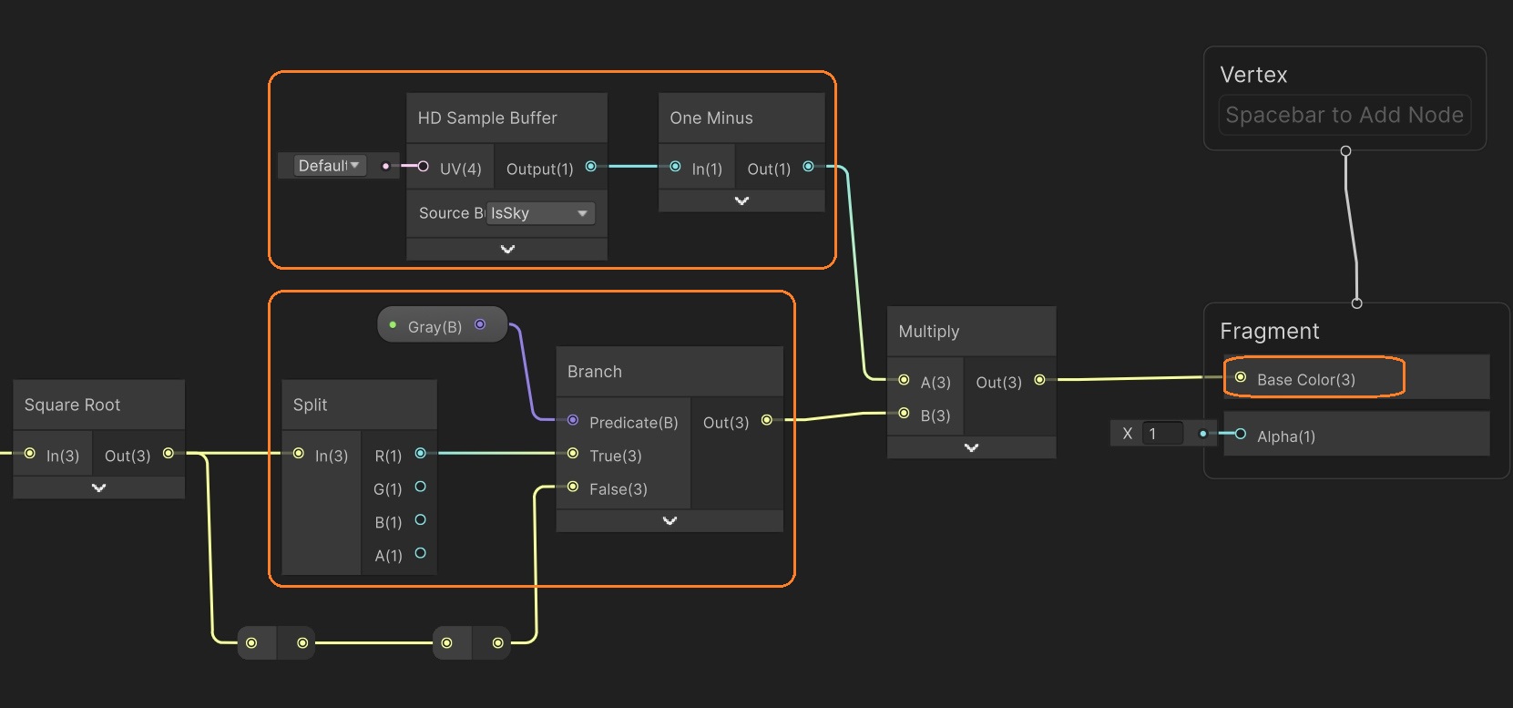
Task: Expand the Multiply node chevron
Action: click(x=971, y=447)
